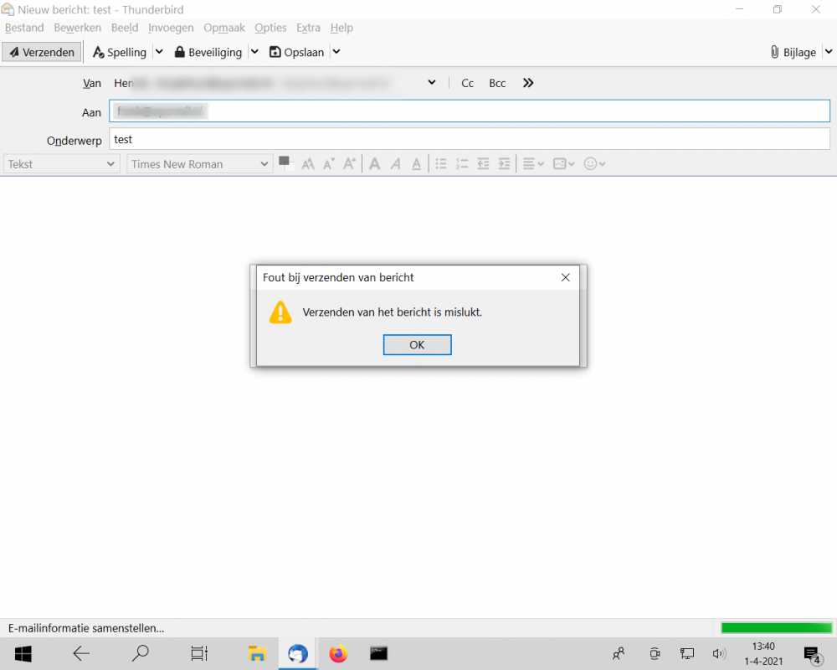
Task: Outdent the text
Action: click(x=483, y=164)
